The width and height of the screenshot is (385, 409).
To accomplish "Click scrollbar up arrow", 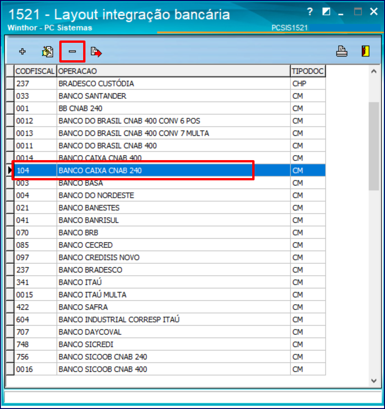I will [x=374, y=71].
